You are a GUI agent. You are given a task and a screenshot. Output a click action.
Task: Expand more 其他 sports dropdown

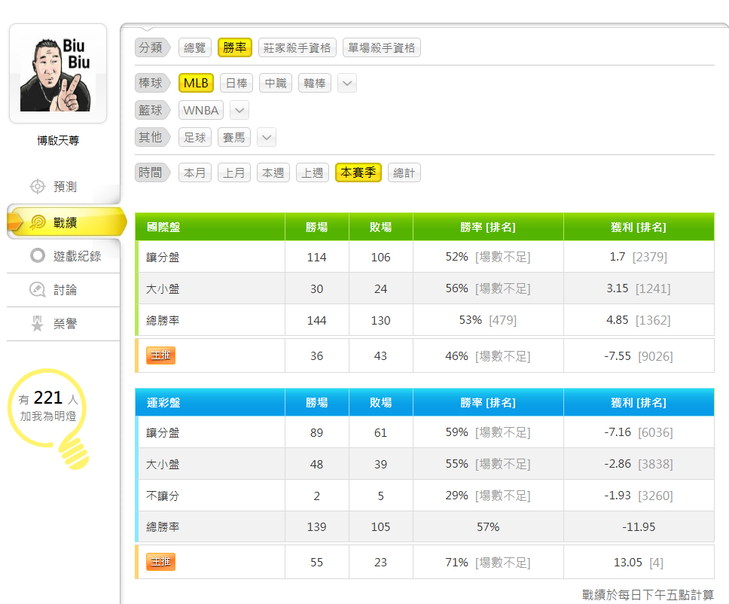pyautogui.click(x=267, y=137)
